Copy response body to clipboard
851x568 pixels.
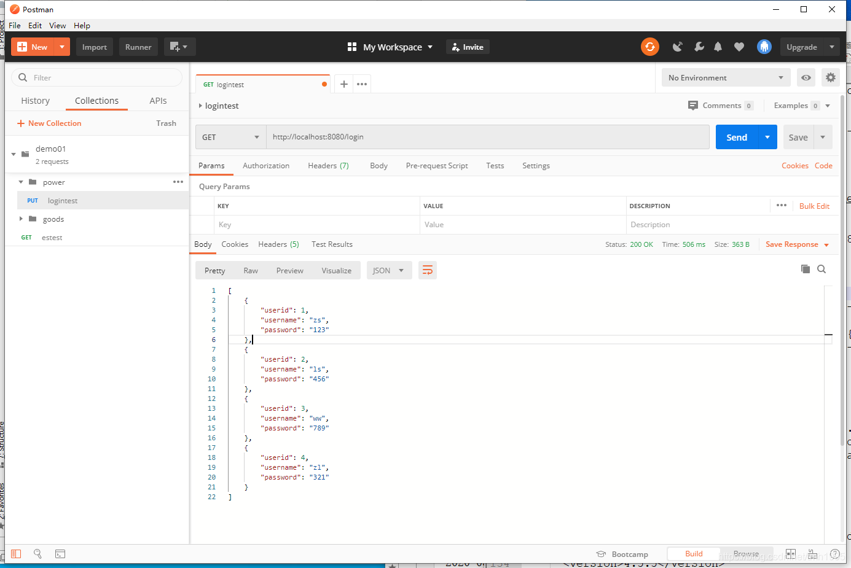click(806, 269)
